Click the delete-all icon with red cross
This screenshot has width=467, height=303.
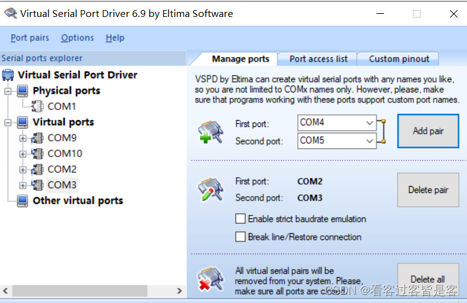(211, 279)
